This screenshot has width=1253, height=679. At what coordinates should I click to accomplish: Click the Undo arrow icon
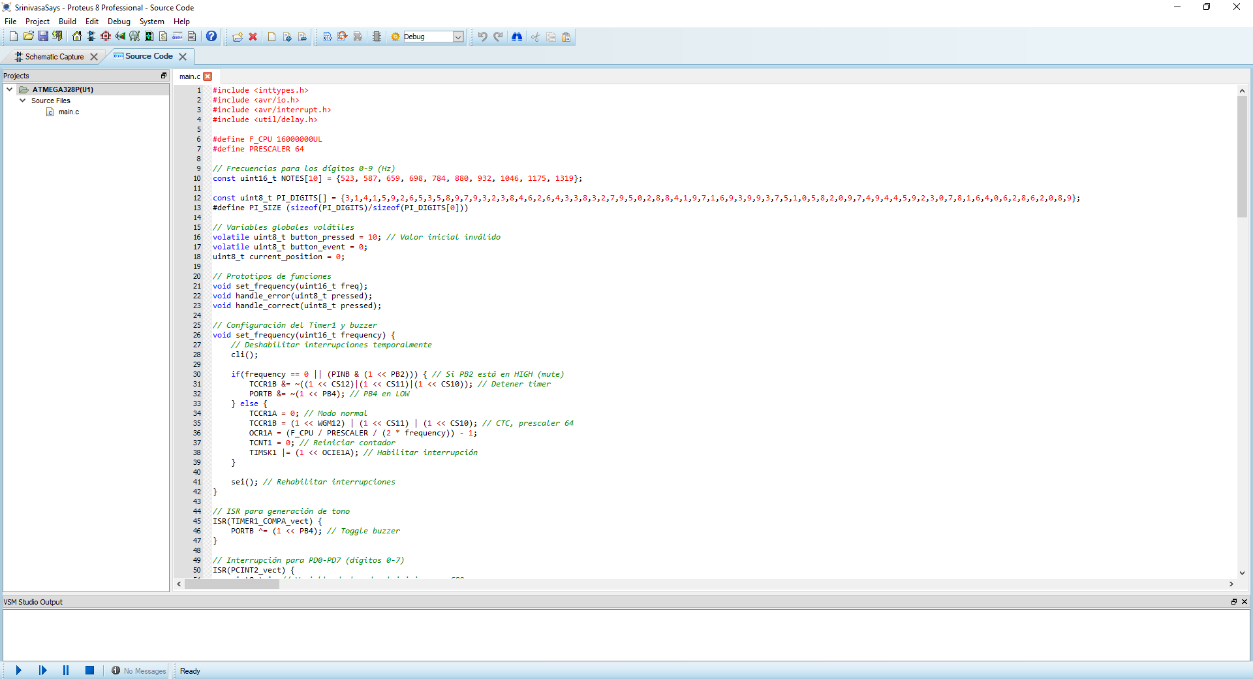click(482, 37)
